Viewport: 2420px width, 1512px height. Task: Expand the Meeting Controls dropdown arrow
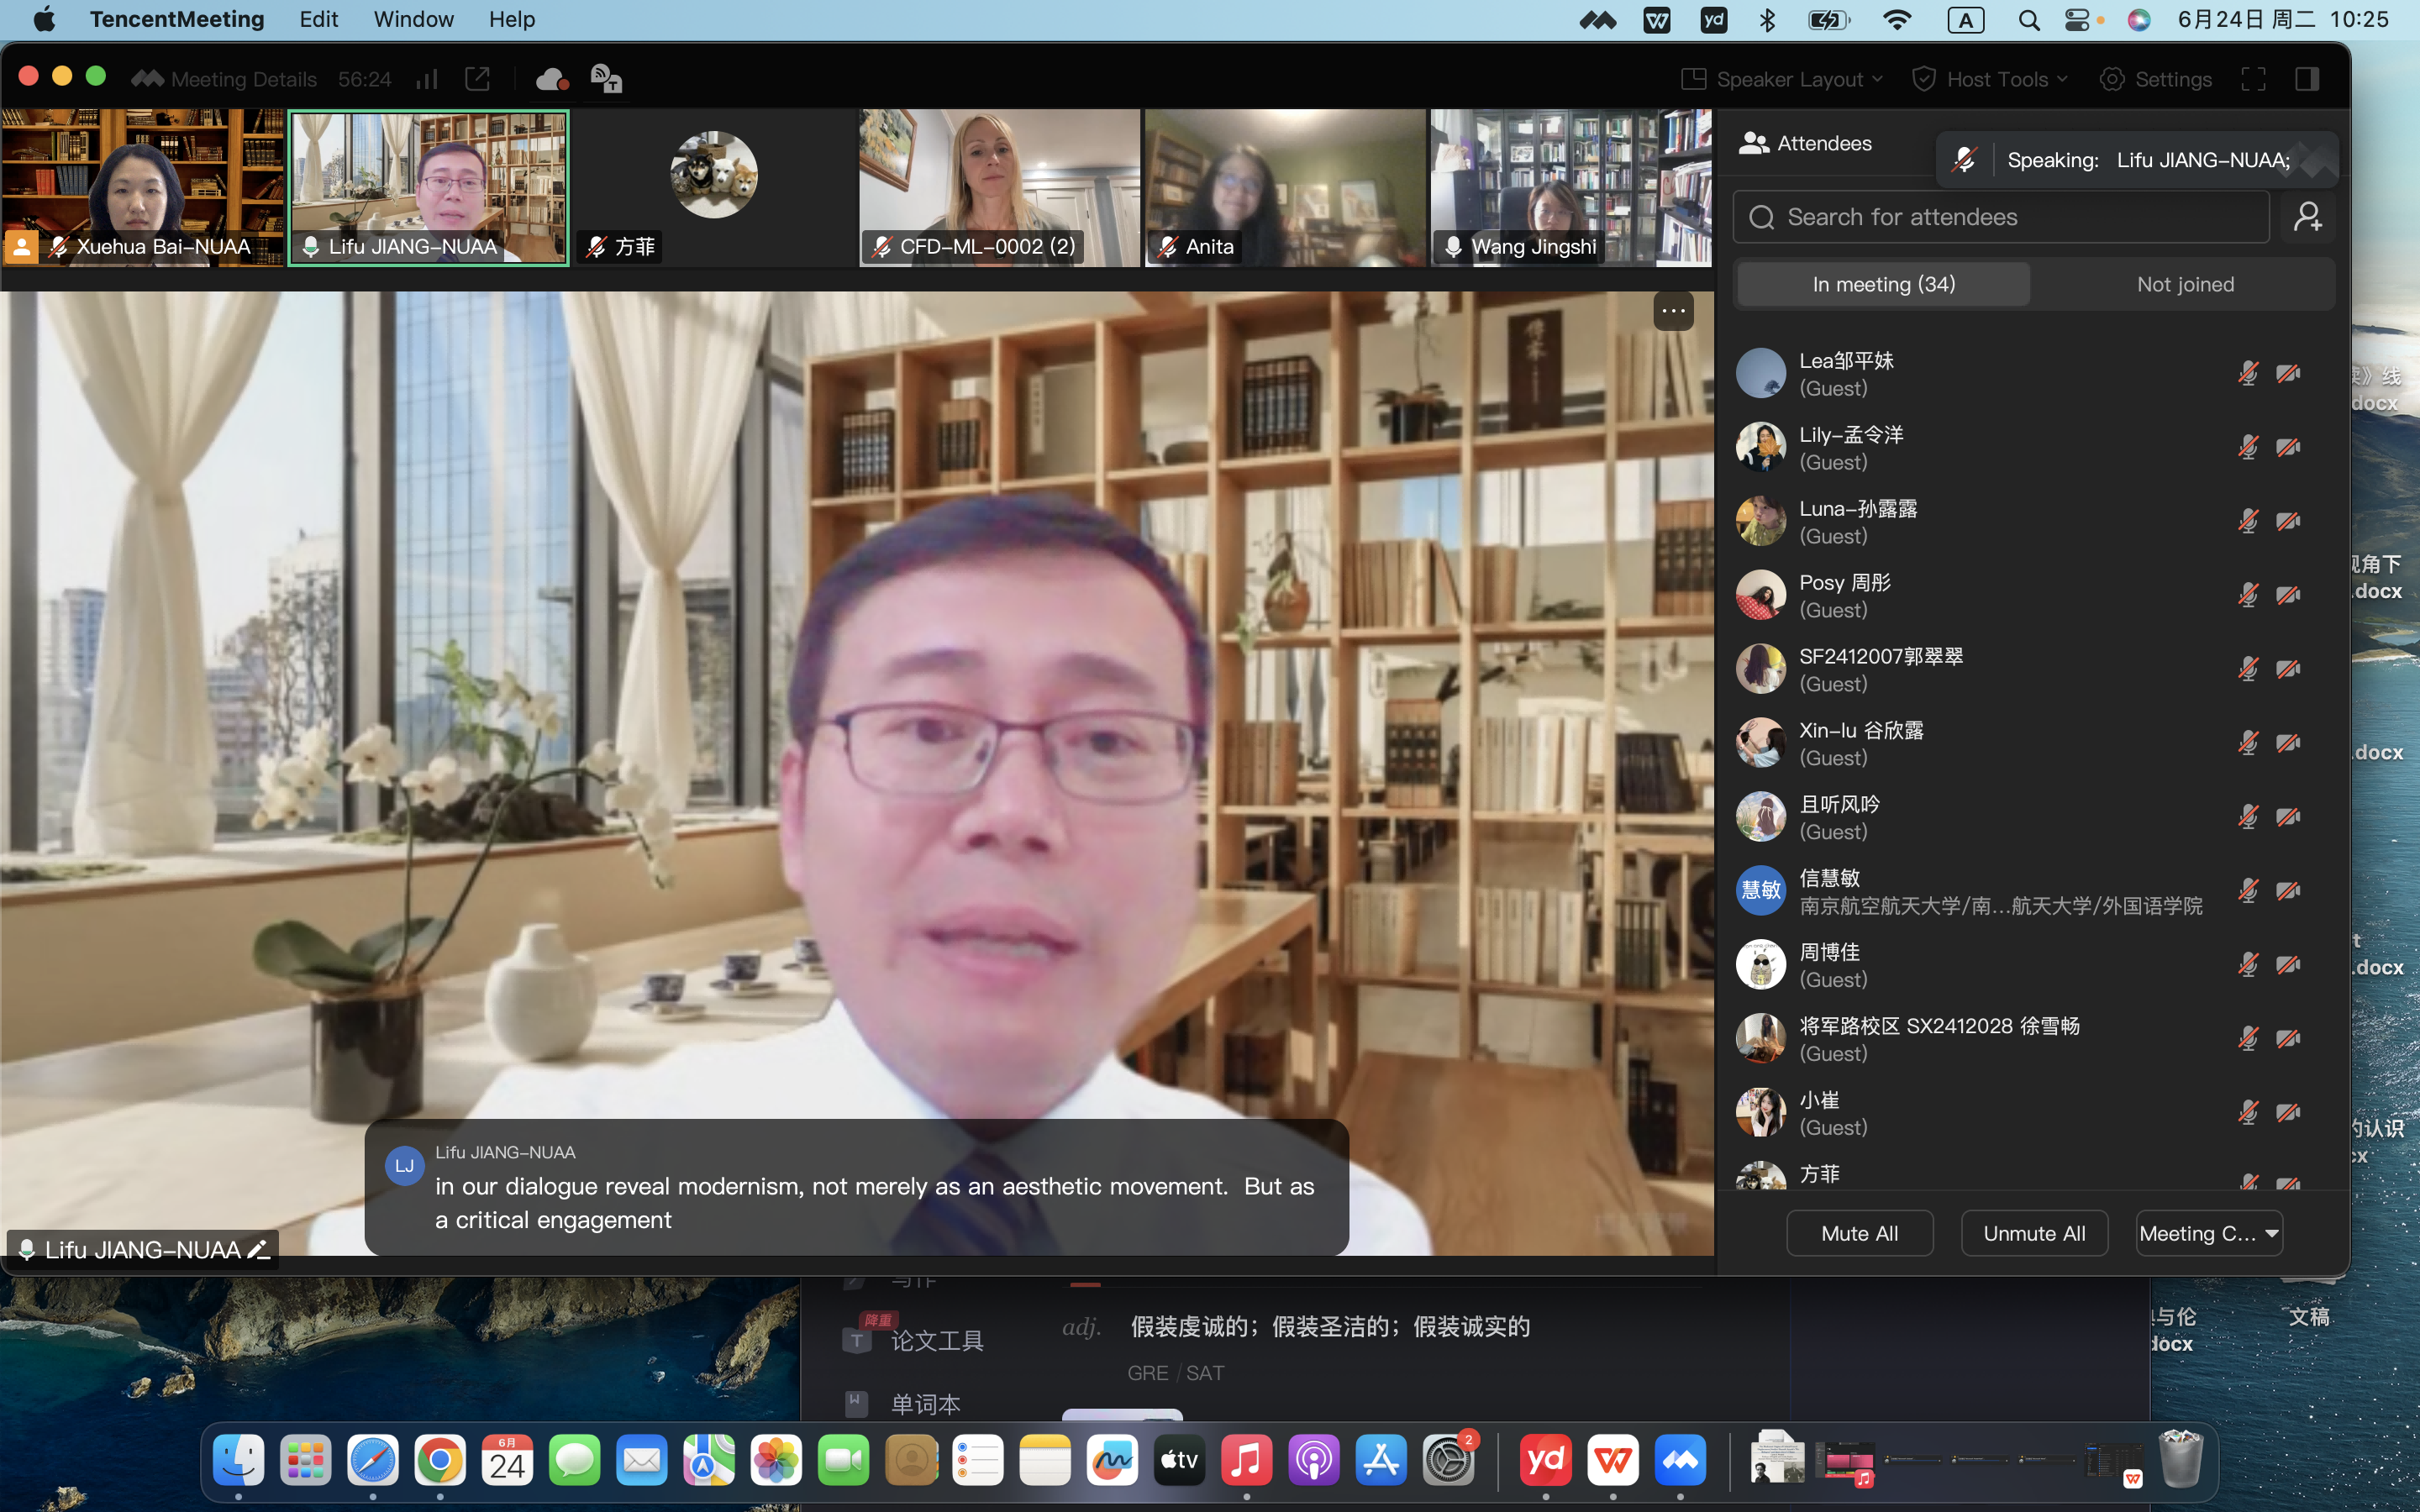(x=2272, y=1233)
